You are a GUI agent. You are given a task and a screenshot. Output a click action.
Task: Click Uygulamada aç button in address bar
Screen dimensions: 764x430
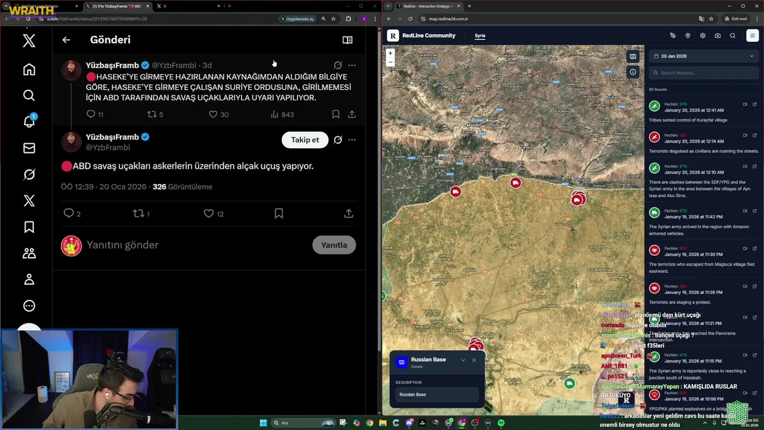[x=297, y=19]
